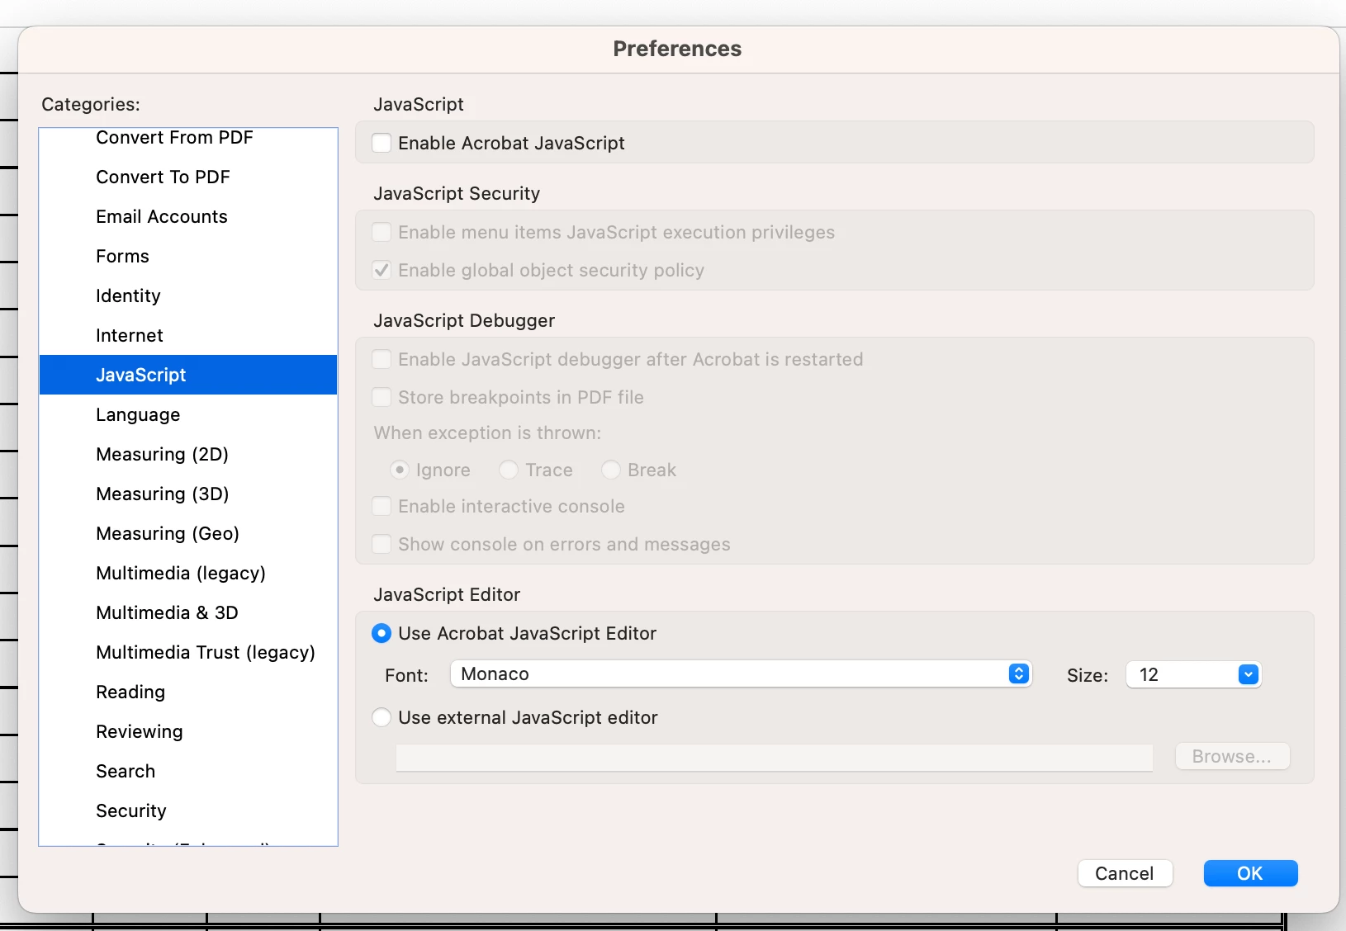Select the Break exception radio button
This screenshot has width=1346, height=931.
pyautogui.click(x=611, y=470)
